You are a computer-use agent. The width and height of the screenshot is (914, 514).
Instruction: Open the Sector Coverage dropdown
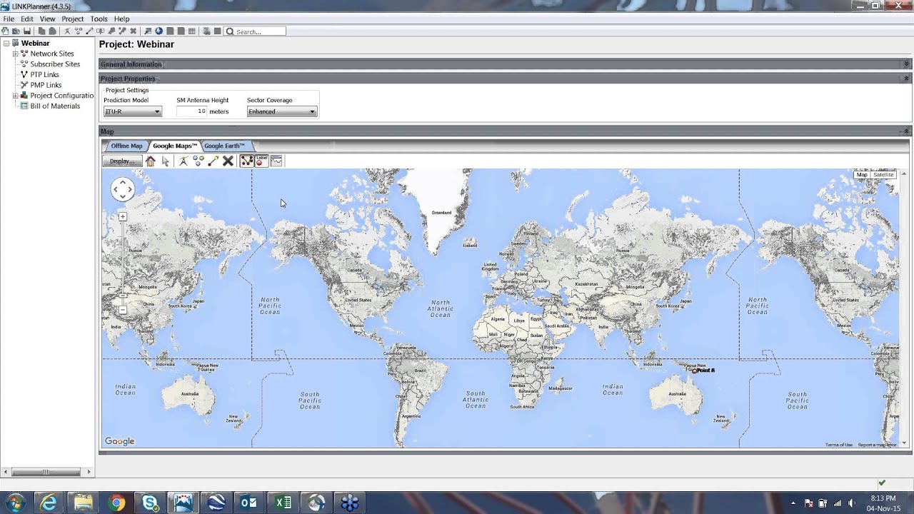point(281,111)
